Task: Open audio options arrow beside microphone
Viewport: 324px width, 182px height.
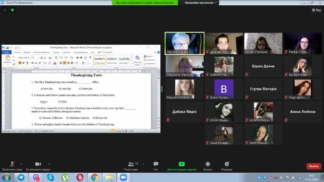Action: (21, 164)
